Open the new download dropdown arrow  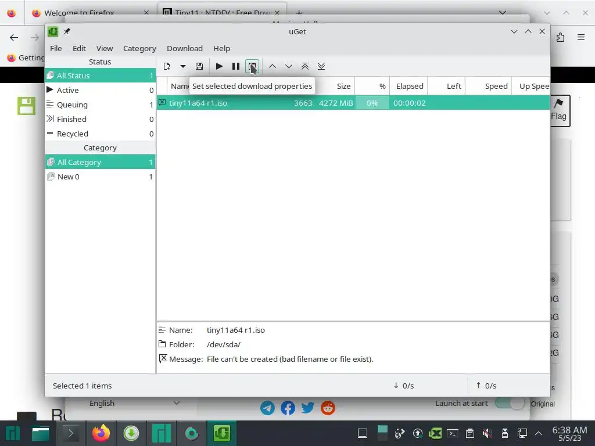click(x=183, y=66)
